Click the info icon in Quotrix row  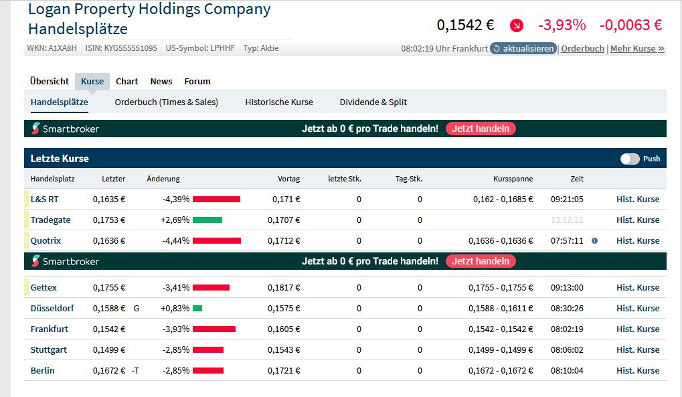(x=594, y=240)
